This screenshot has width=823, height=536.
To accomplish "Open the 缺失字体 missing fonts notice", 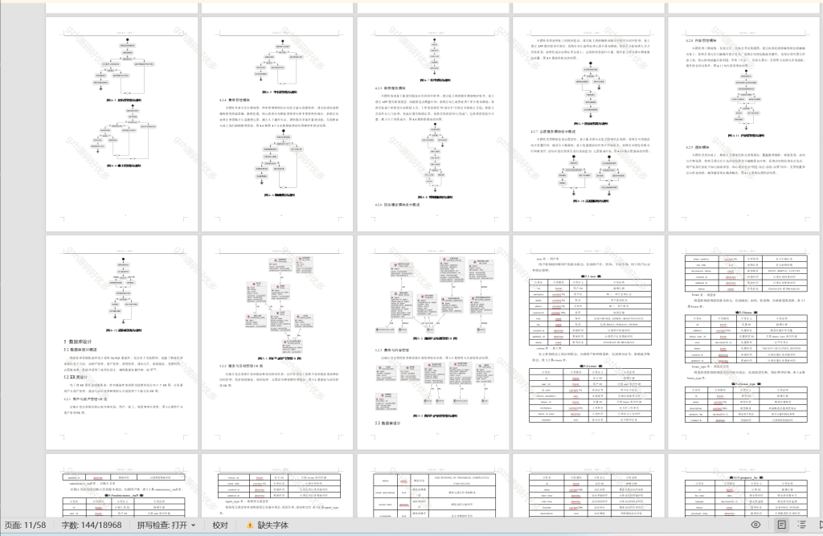I will (272, 525).
